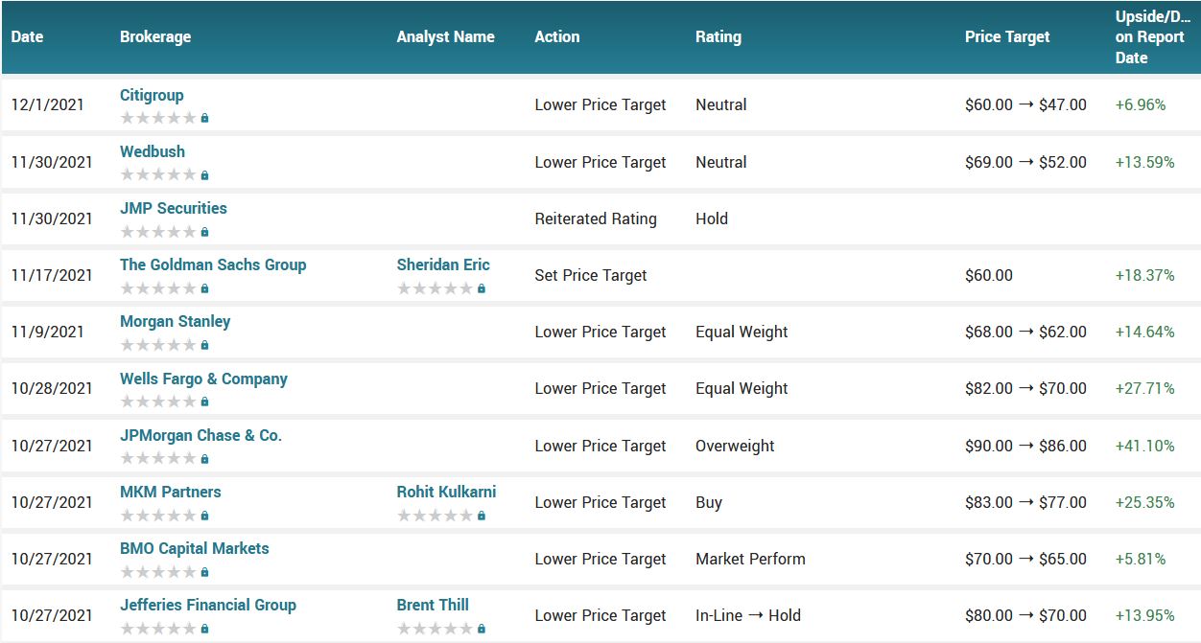Click the Rating column header
The height and width of the screenshot is (643, 1201).
click(718, 36)
